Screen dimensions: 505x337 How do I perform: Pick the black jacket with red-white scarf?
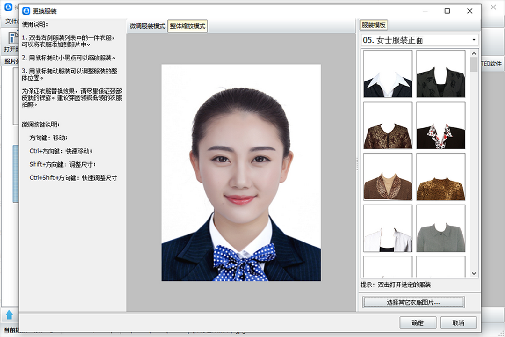click(x=440, y=125)
